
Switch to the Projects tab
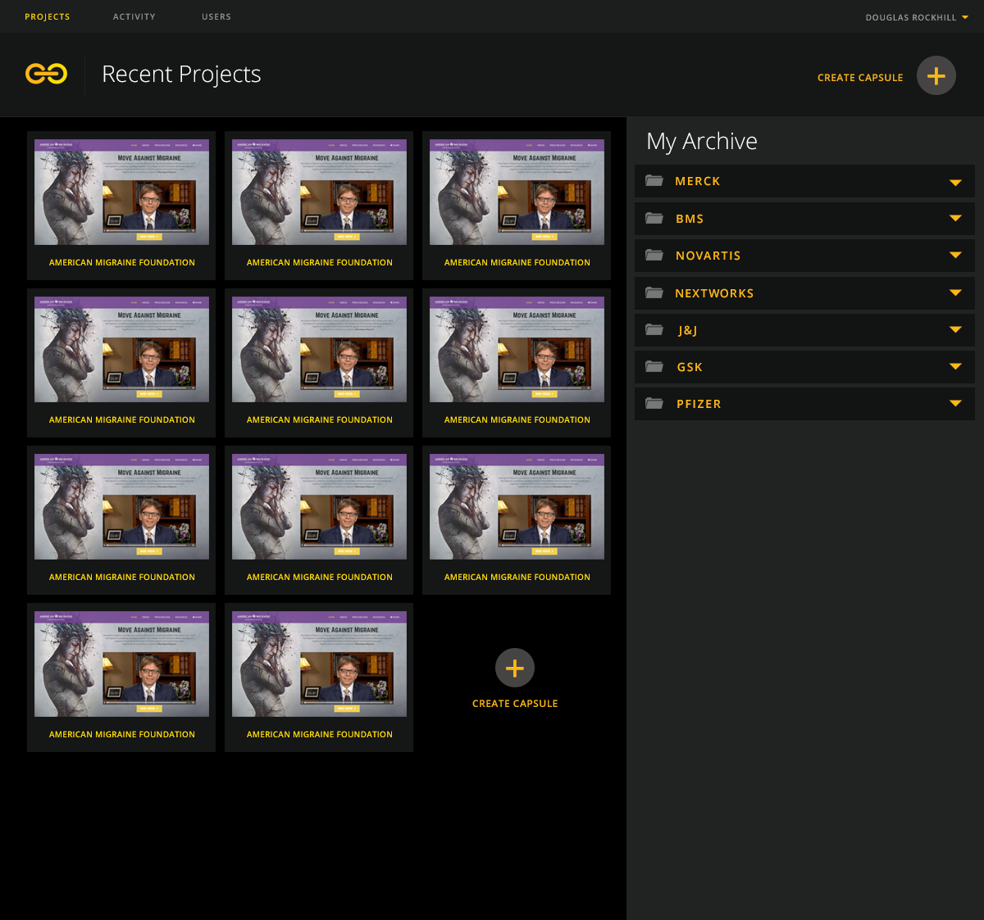(x=48, y=16)
